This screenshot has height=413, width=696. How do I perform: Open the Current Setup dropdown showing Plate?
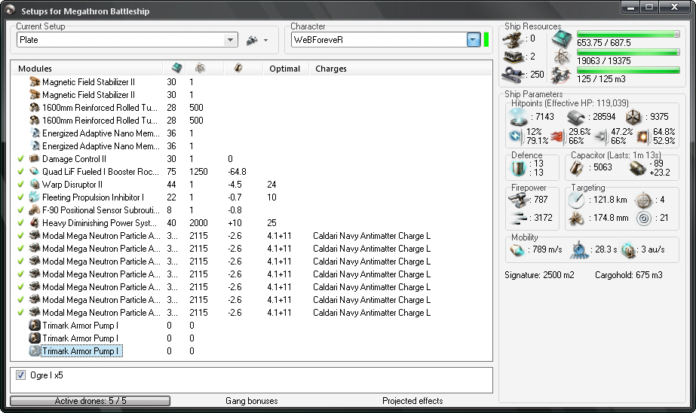(x=231, y=40)
